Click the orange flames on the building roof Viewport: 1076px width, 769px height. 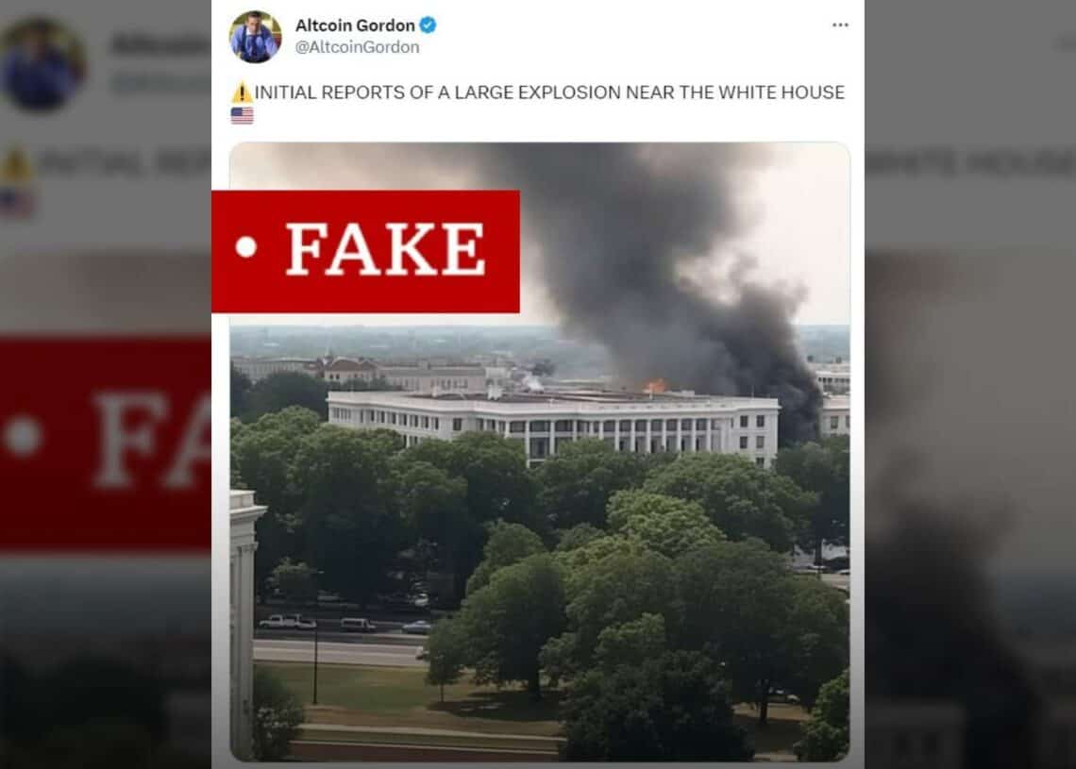tap(655, 386)
